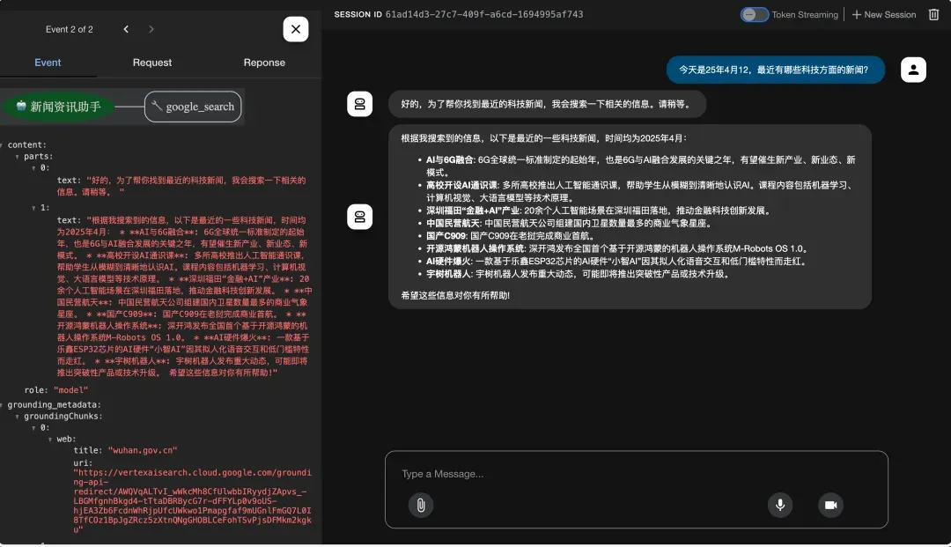
Task: Go to the previous event arrow
Action: pos(126,29)
